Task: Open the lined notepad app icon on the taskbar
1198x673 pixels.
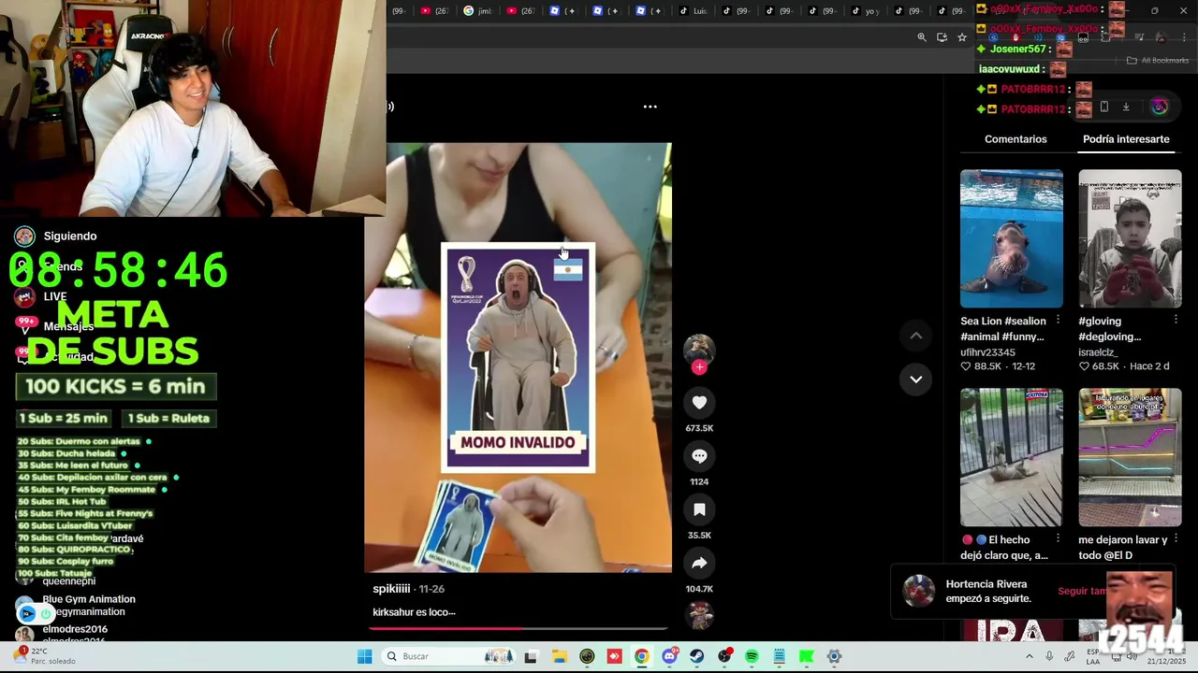Action: point(779,656)
